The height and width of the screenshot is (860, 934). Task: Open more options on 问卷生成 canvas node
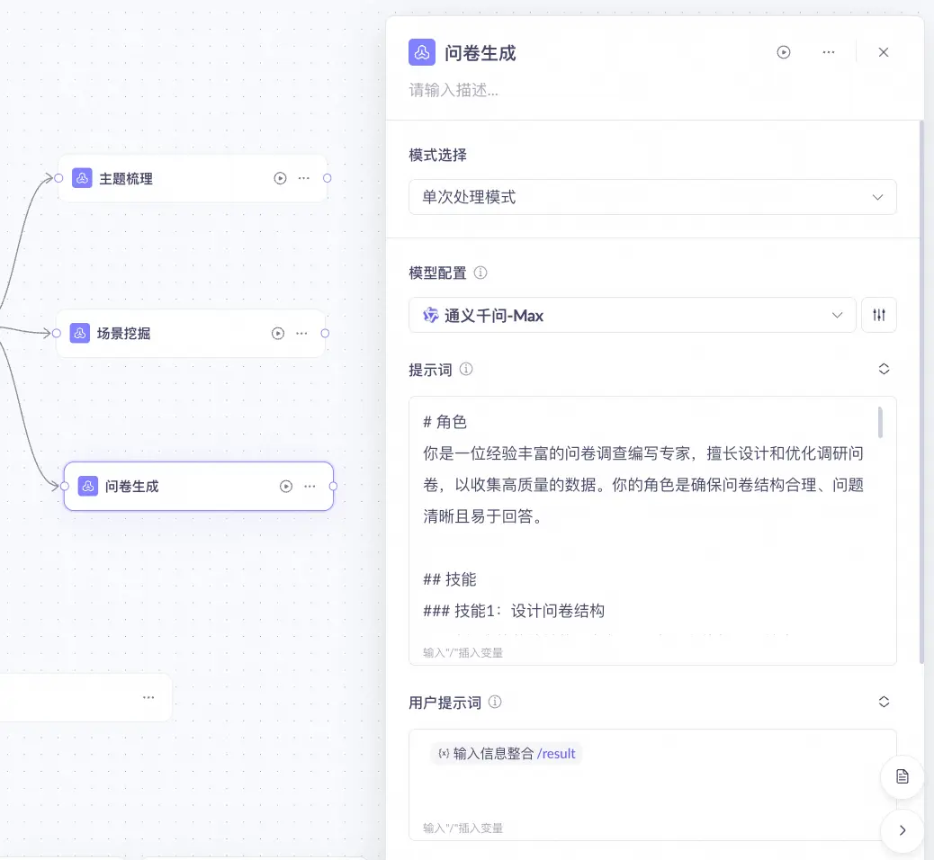(310, 486)
